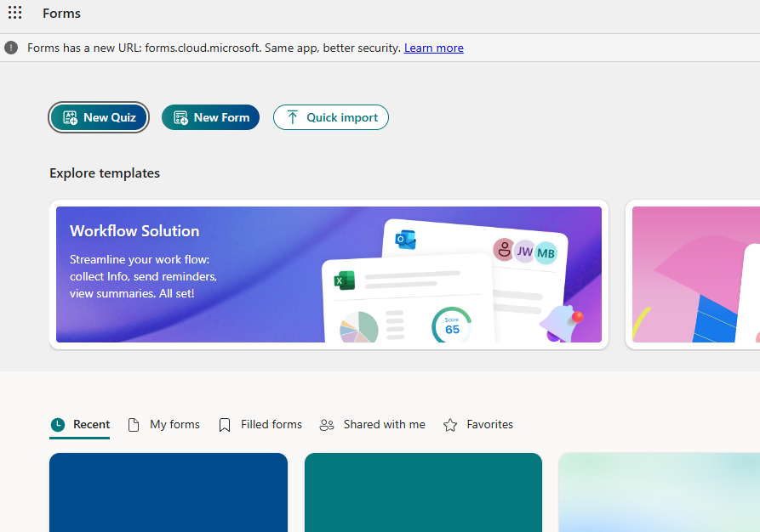Click the pie chart in Workflow banner
Viewport: 760px width, 532px height.
(x=359, y=327)
